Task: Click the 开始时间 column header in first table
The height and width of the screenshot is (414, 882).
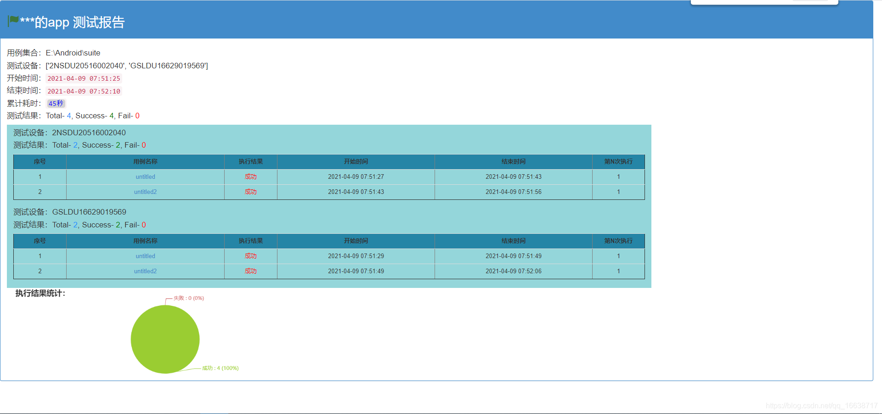Action: tap(356, 162)
